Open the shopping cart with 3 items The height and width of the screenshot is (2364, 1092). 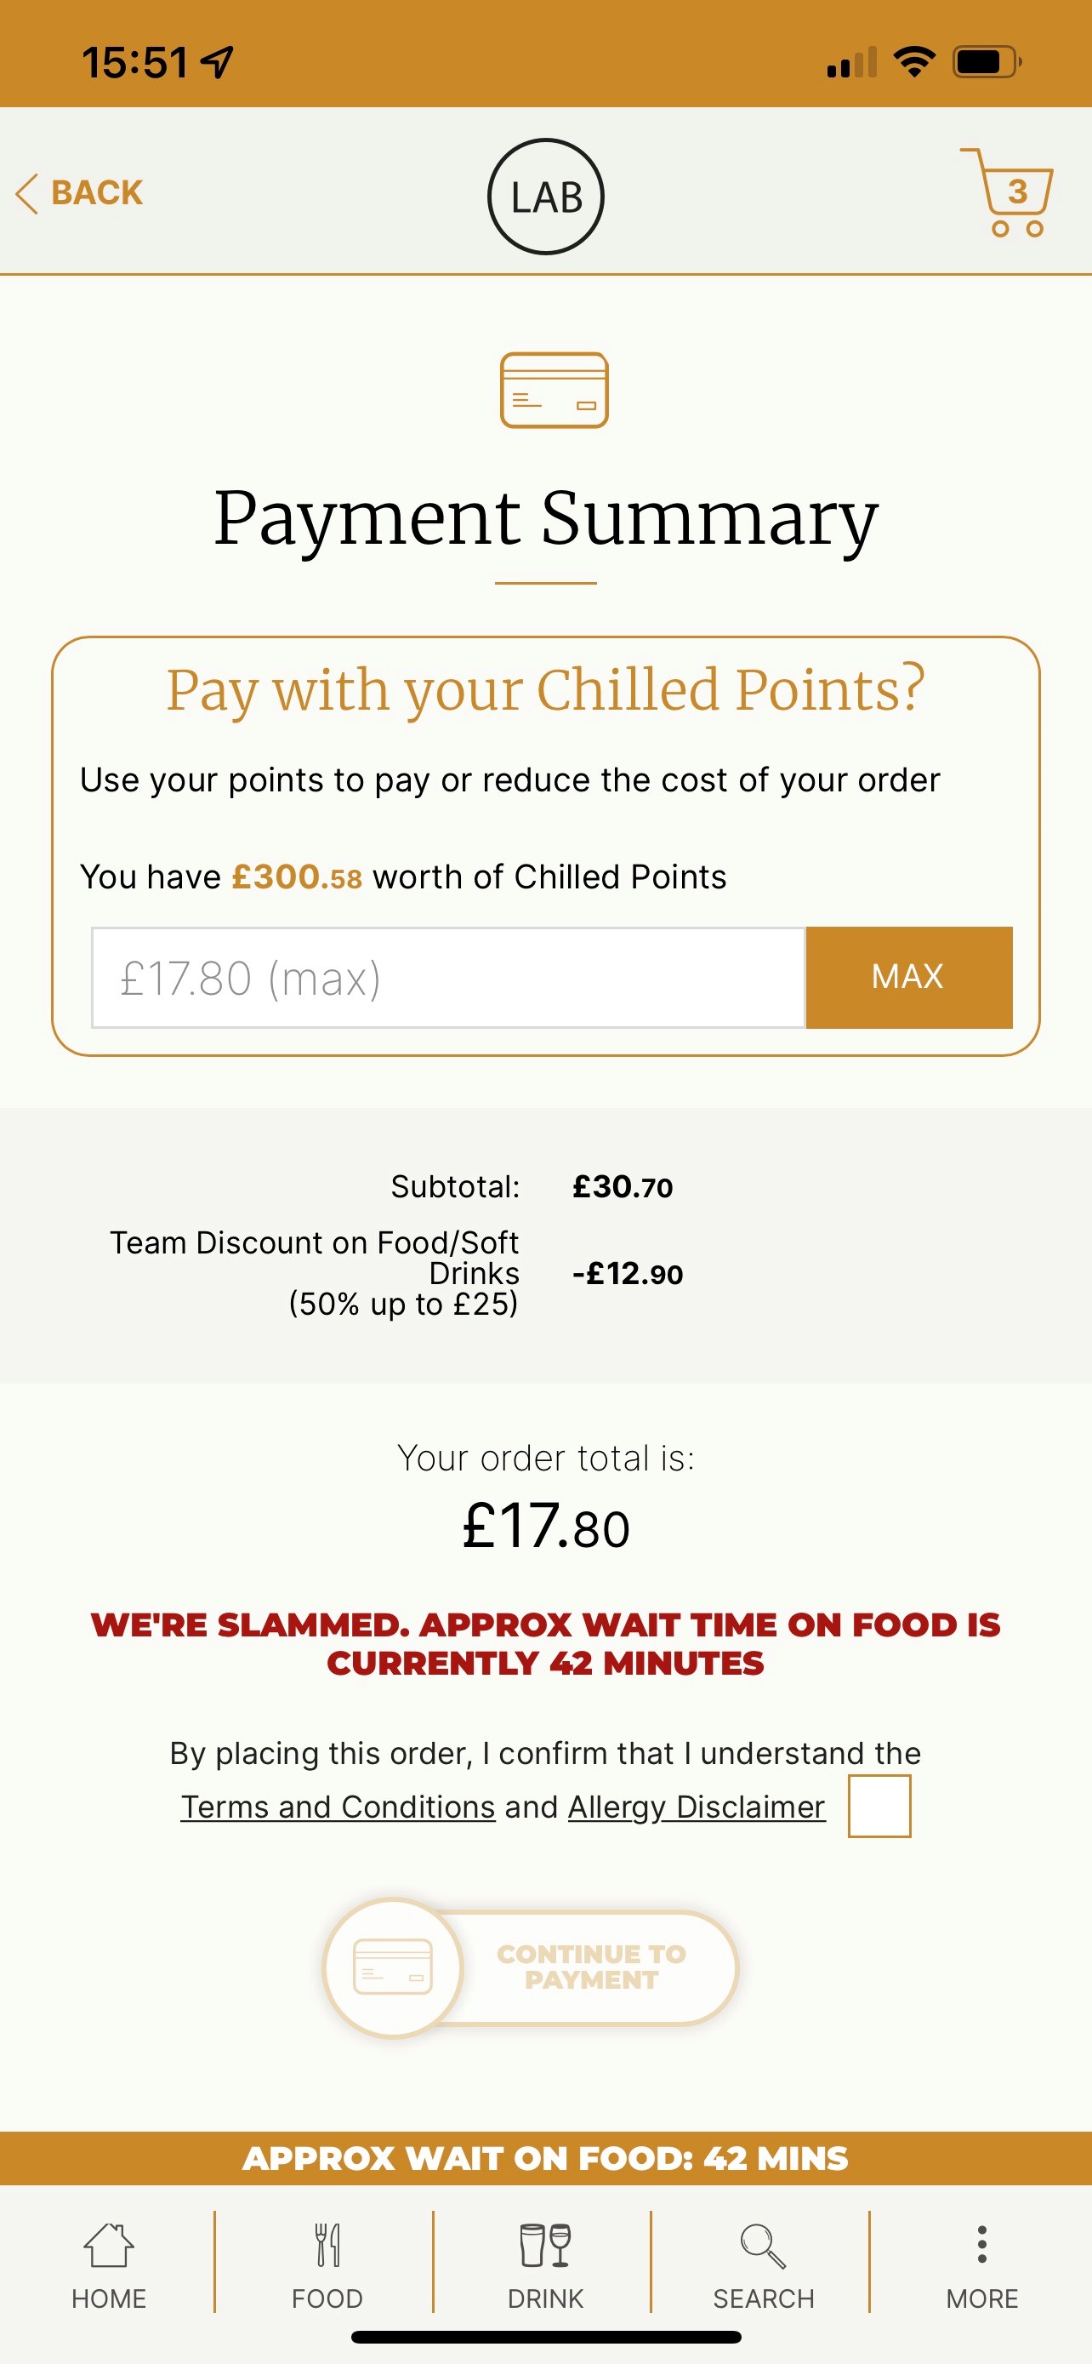[1007, 192]
